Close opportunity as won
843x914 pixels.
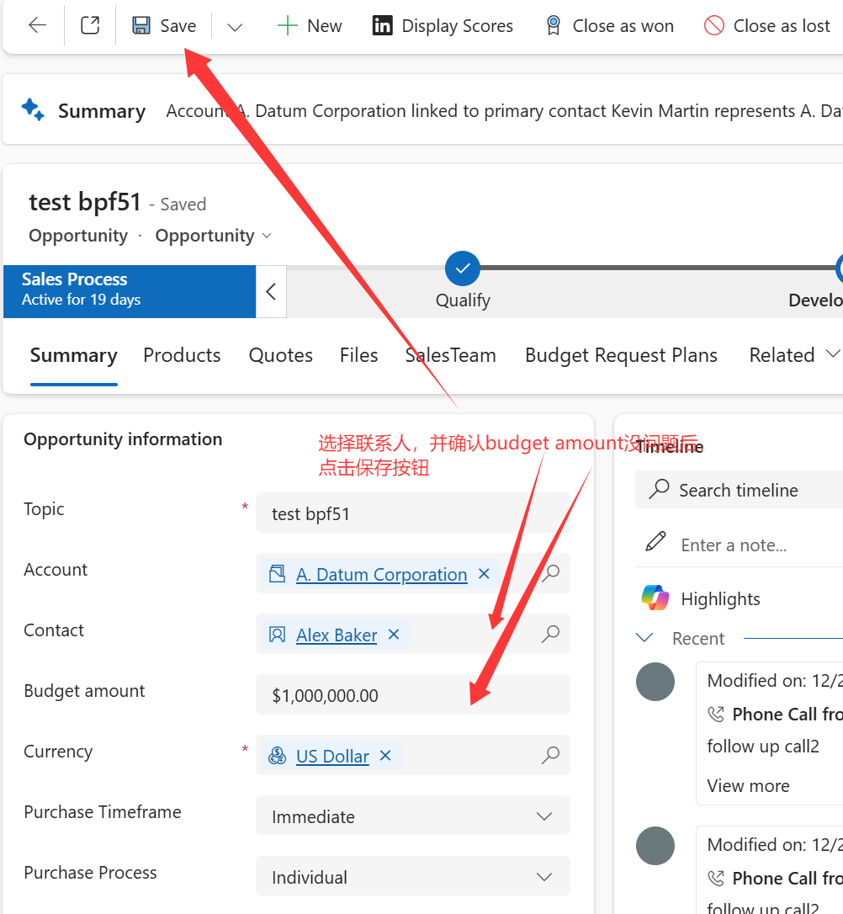609,25
